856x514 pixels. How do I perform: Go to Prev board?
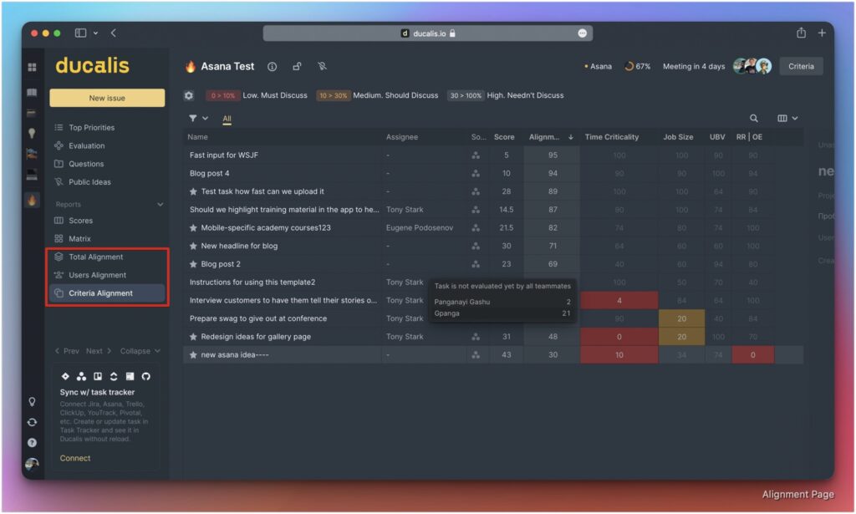(67, 351)
